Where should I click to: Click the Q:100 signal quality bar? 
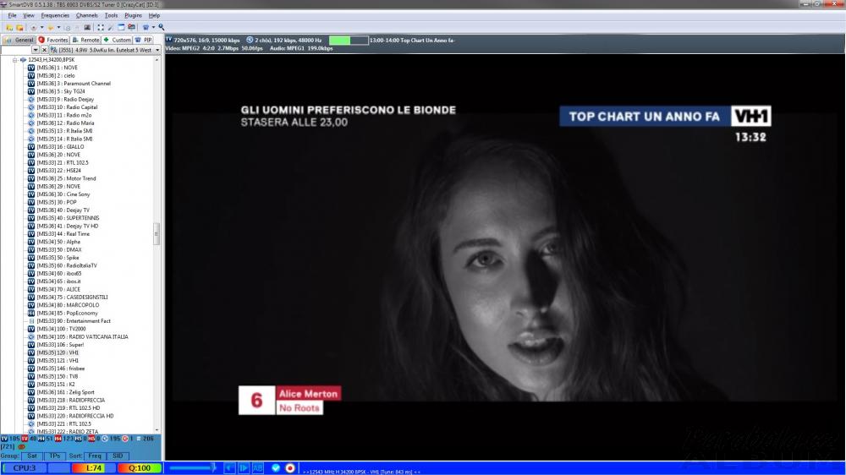[x=140, y=468]
